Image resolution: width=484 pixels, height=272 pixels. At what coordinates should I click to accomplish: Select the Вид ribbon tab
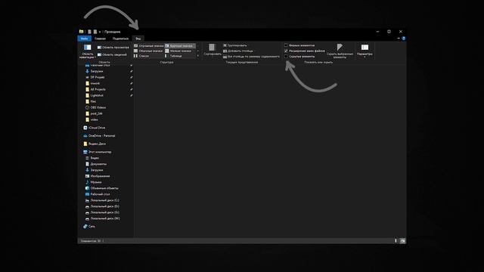[138, 39]
